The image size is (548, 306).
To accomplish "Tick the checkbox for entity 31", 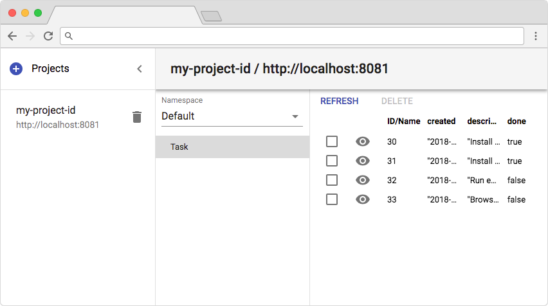I will tap(332, 161).
